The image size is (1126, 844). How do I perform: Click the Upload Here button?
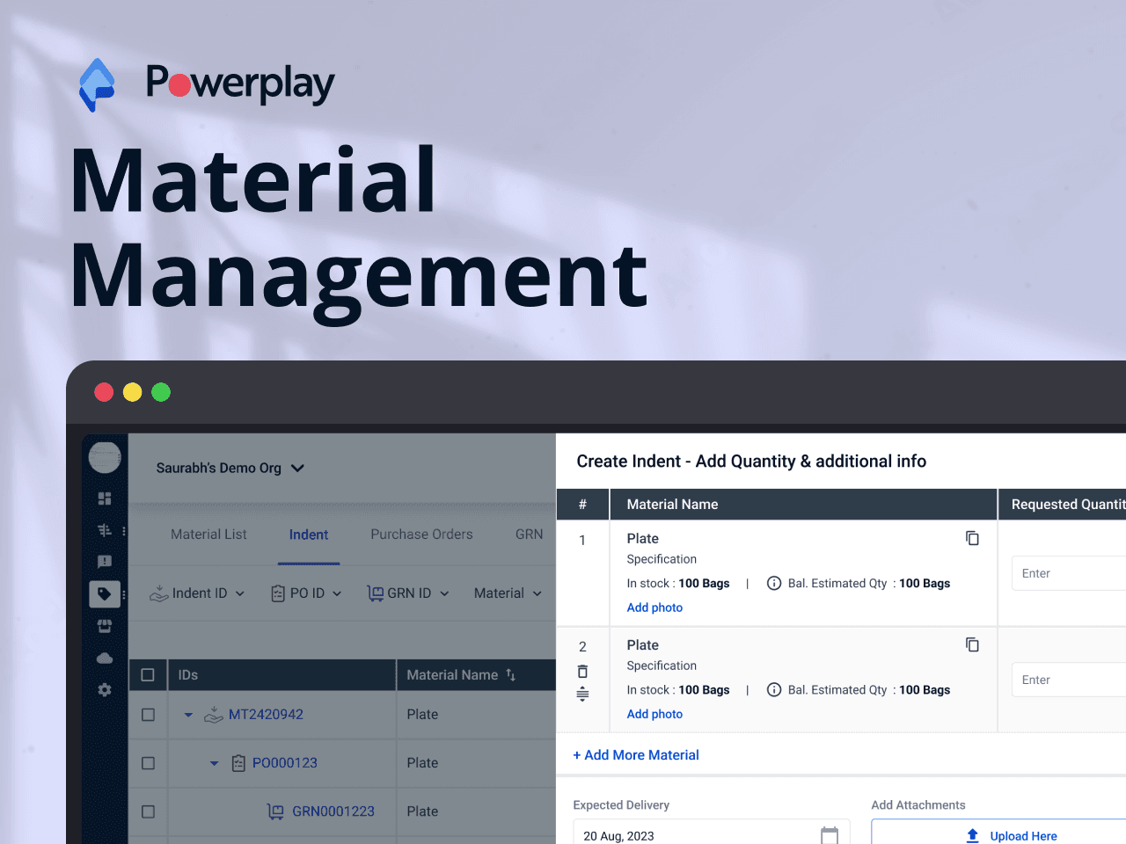[999, 833]
